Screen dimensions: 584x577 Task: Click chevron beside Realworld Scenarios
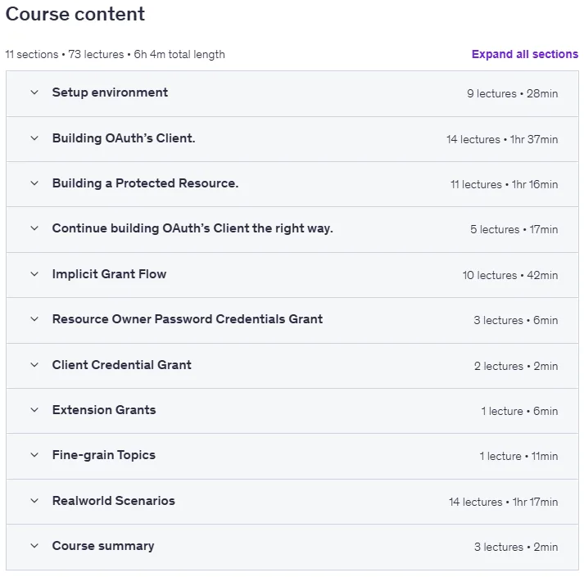(34, 501)
